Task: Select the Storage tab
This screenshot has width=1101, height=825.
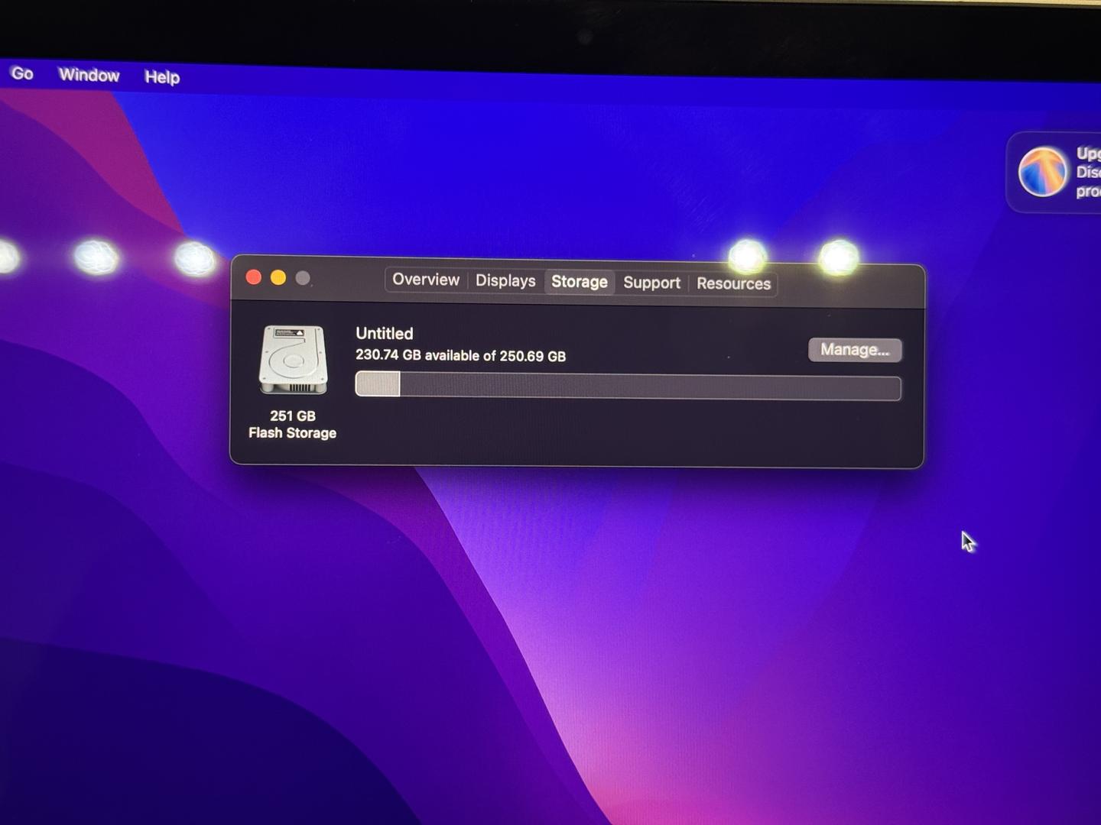Action: [580, 282]
